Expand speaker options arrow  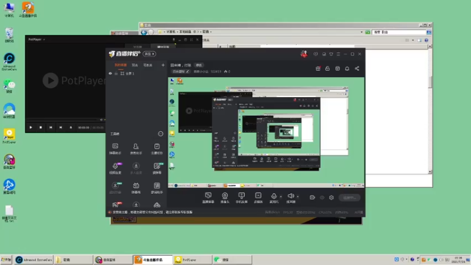pyautogui.click(x=298, y=197)
